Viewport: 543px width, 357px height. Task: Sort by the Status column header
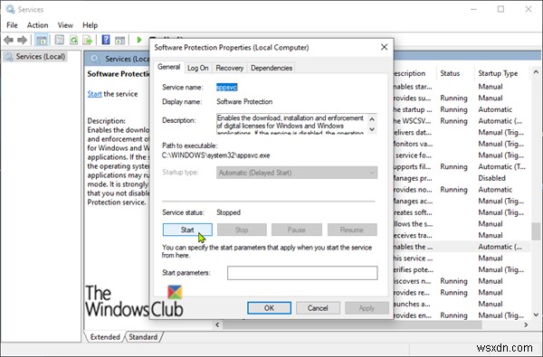click(x=454, y=73)
